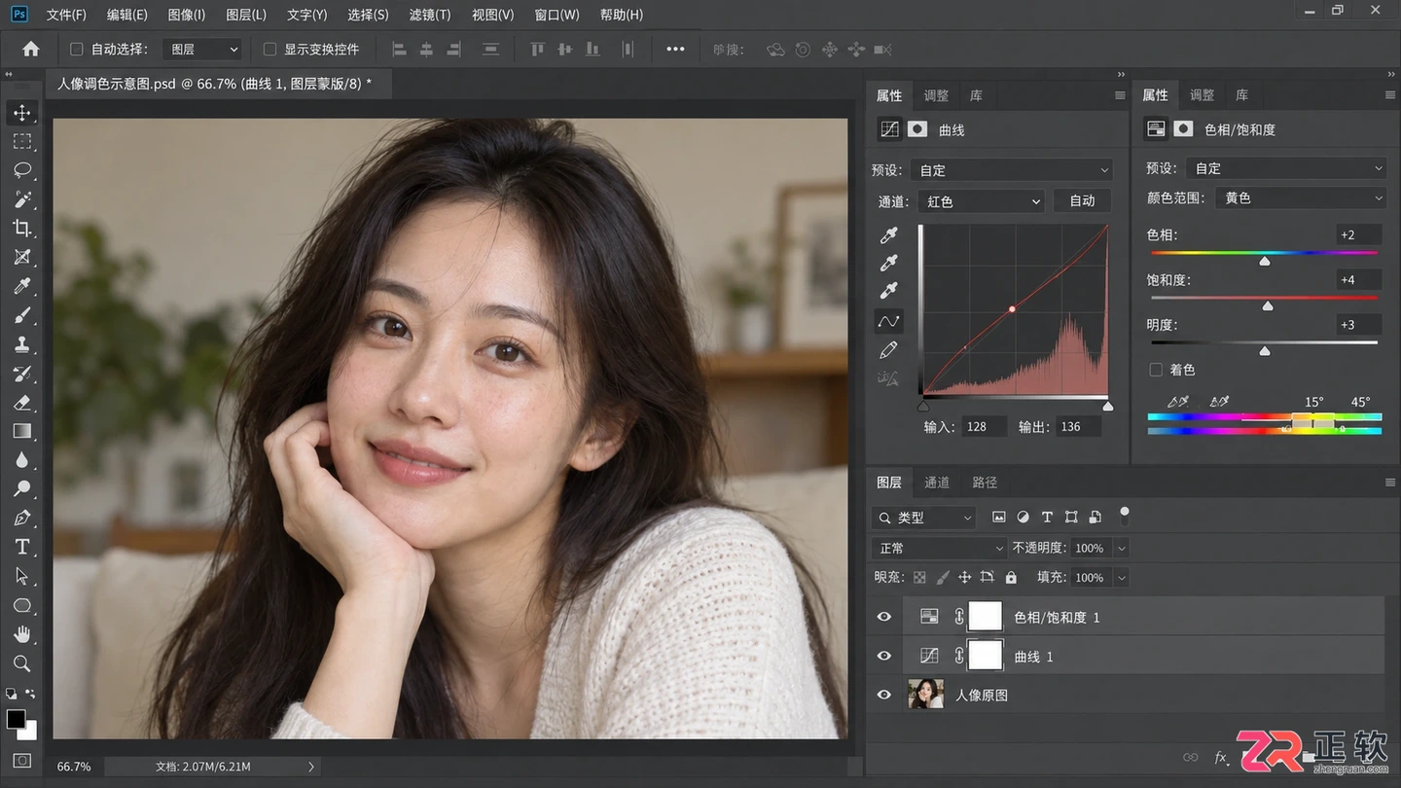Click the curve point edit tool
The width and height of the screenshot is (1401, 788).
tap(888, 320)
